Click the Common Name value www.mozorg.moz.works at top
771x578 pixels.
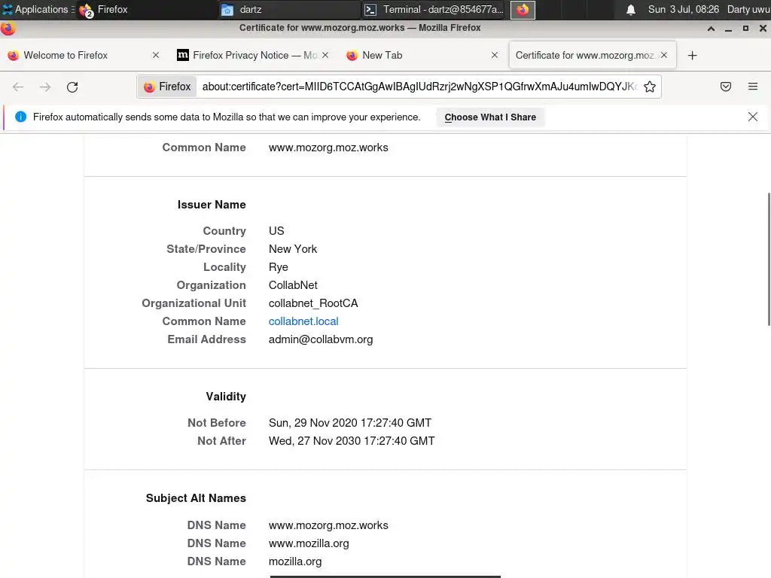click(x=328, y=148)
